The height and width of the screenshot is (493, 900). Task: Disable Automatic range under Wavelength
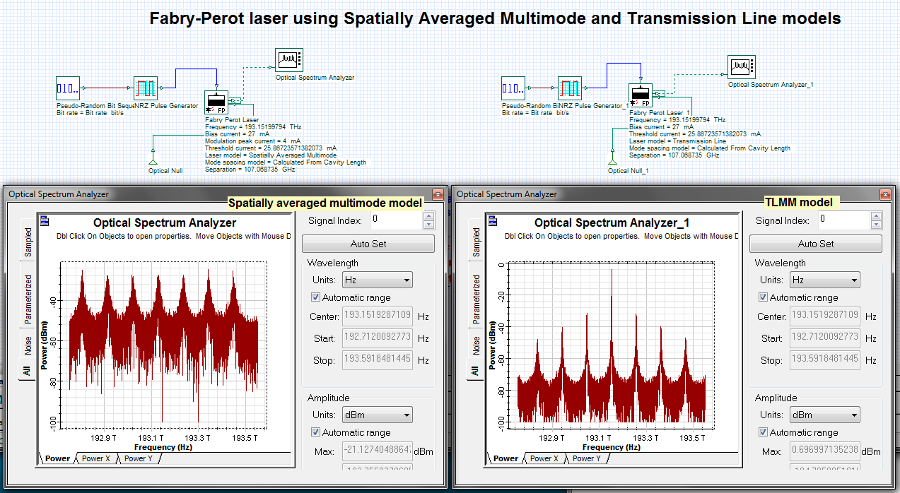317,297
